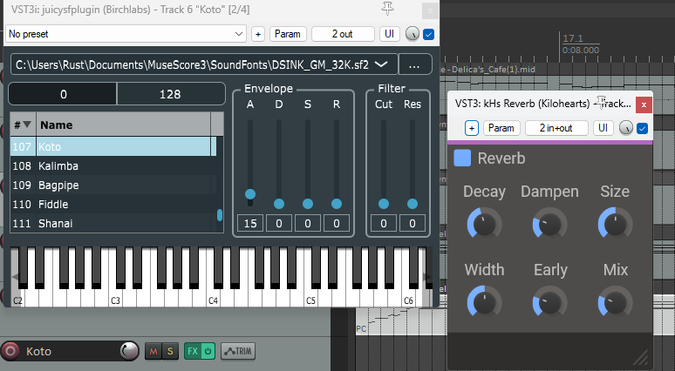The height and width of the screenshot is (371, 675).
Task: Click the Reverb Decay knob
Action: (484, 224)
